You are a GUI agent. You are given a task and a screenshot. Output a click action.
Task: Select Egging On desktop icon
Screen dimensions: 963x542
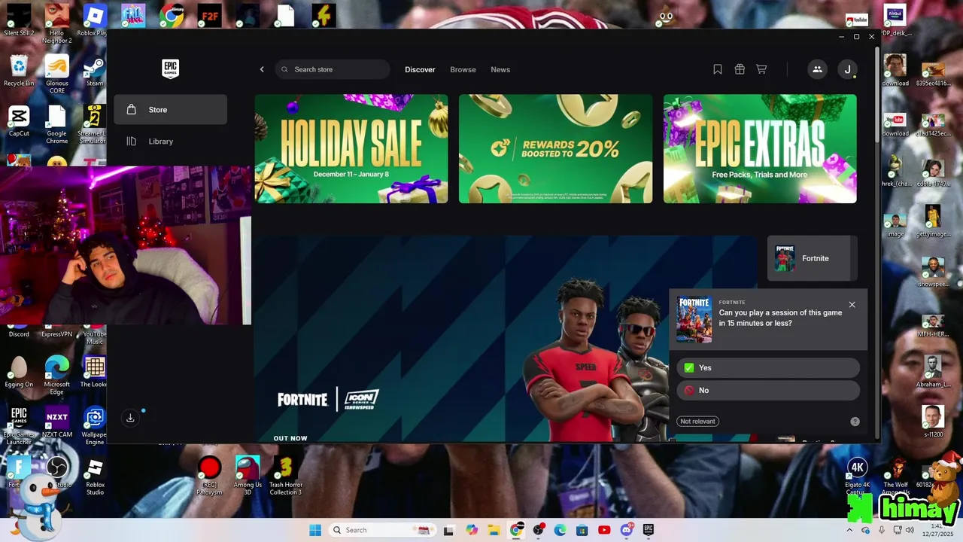pos(19,371)
